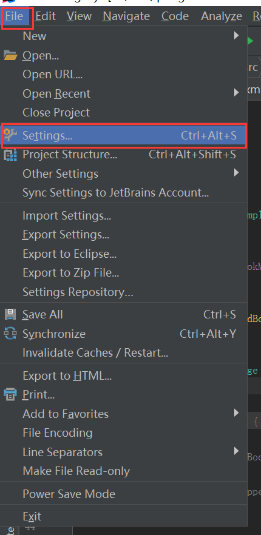Click the Synchronize arrows icon
Image resolution: width=261 pixels, height=535 pixels.
tap(10, 334)
